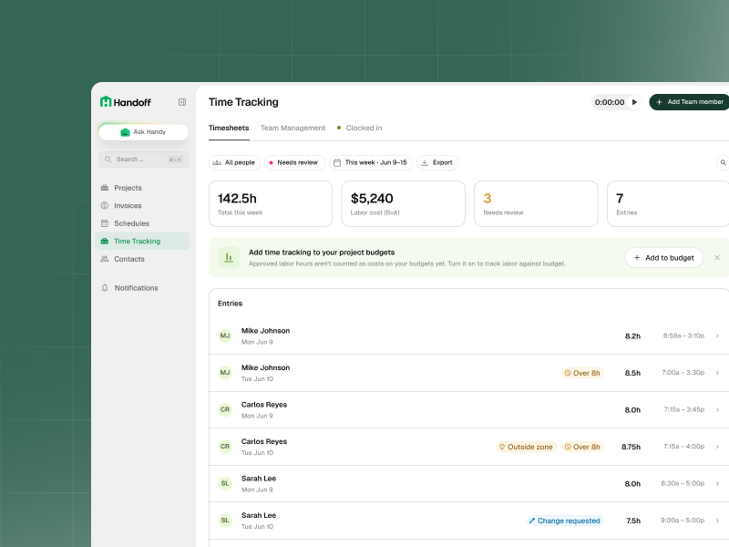Screen dimensions: 729x547
Task: Click the search icon right of filters
Action: click(x=723, y=163)
